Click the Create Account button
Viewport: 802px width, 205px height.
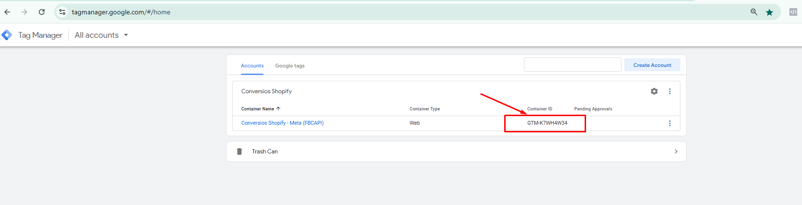(652, 65)
